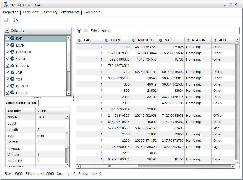Open the Filter funnel icon
This screenshot has height=180, width=243.
tap(79, 30)
